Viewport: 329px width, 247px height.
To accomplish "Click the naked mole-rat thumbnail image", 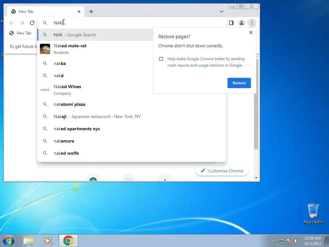I will pyautogui.click(x=45, y=49).
